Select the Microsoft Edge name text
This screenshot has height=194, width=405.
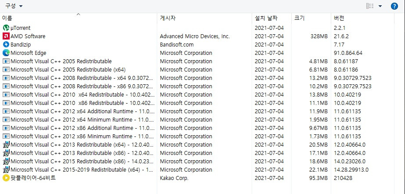click(x=29, y=53)
